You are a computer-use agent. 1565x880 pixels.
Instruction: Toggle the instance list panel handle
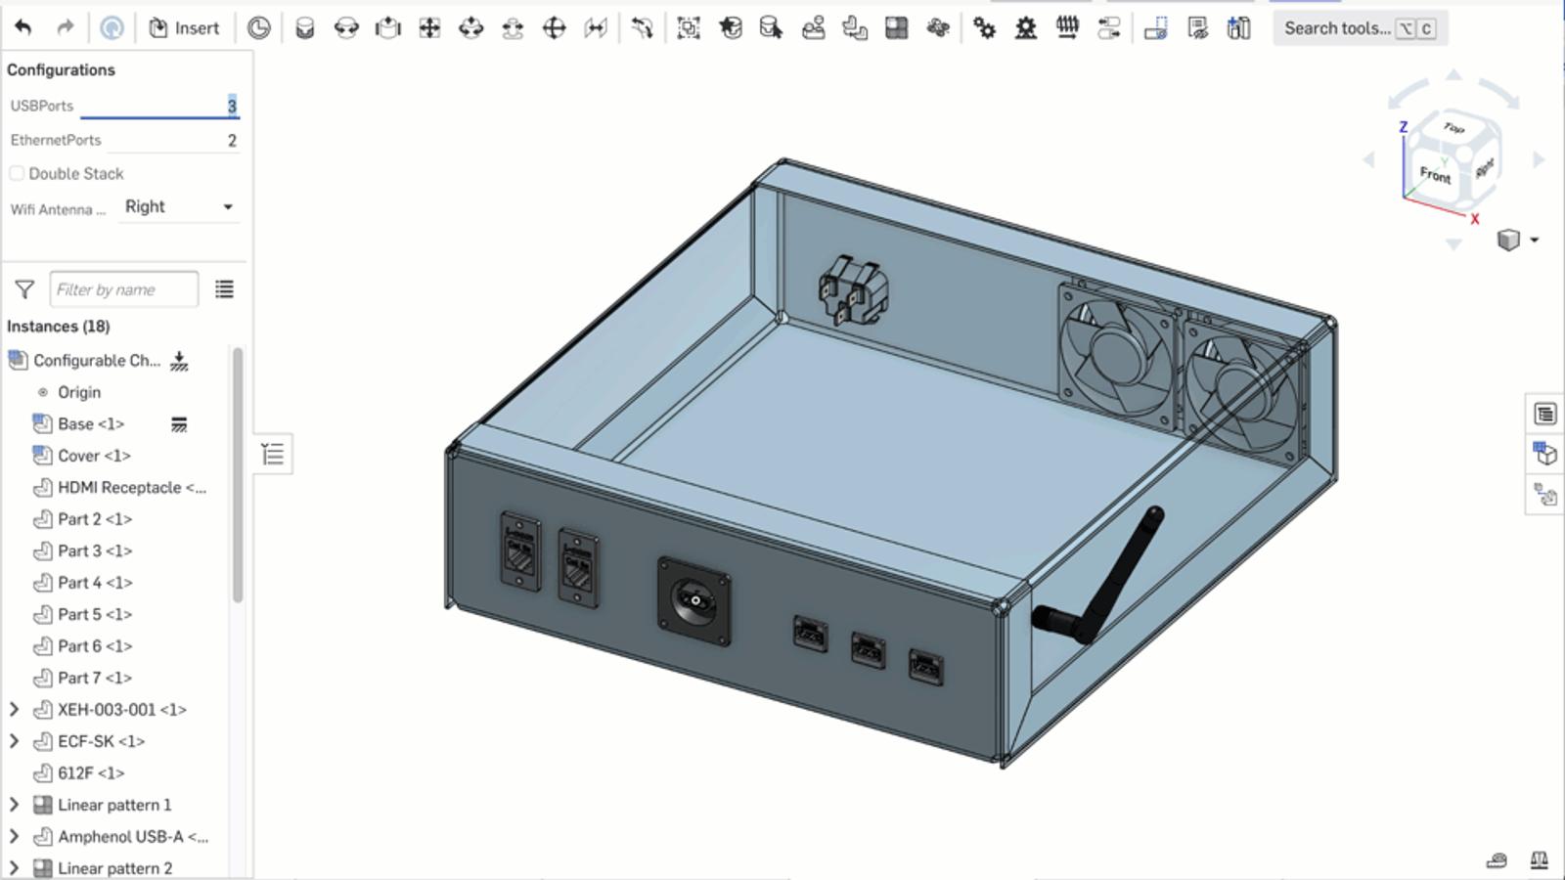point(273,455)
